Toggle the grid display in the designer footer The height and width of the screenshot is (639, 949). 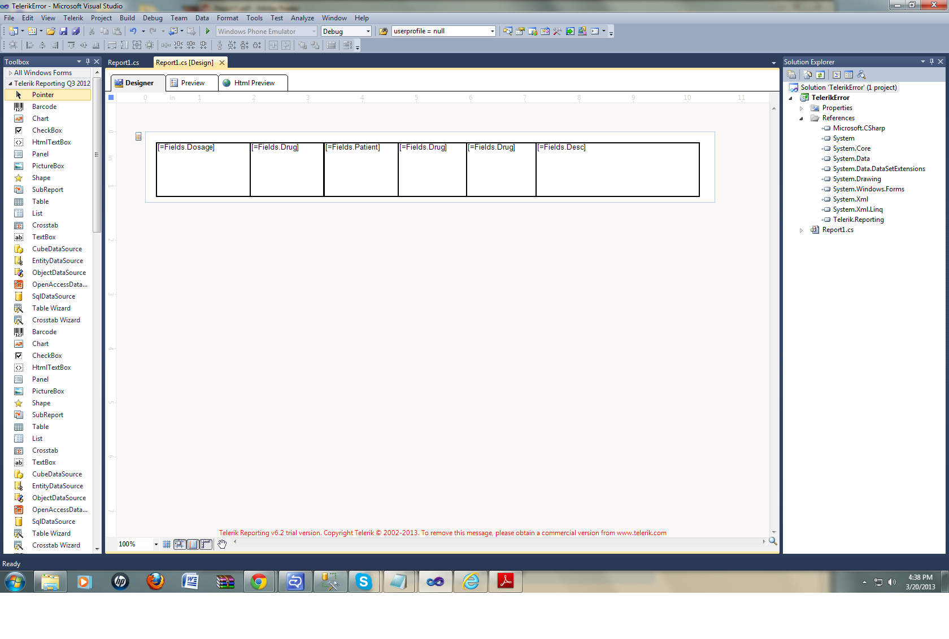167,544
